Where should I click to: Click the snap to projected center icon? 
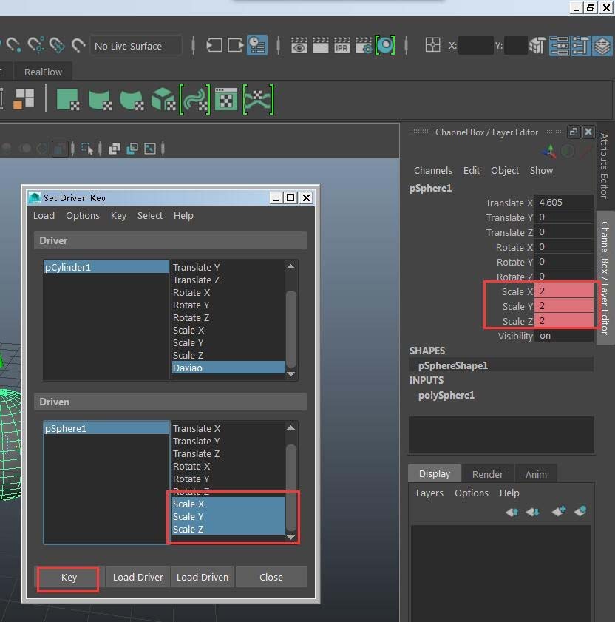pos(57,45)
